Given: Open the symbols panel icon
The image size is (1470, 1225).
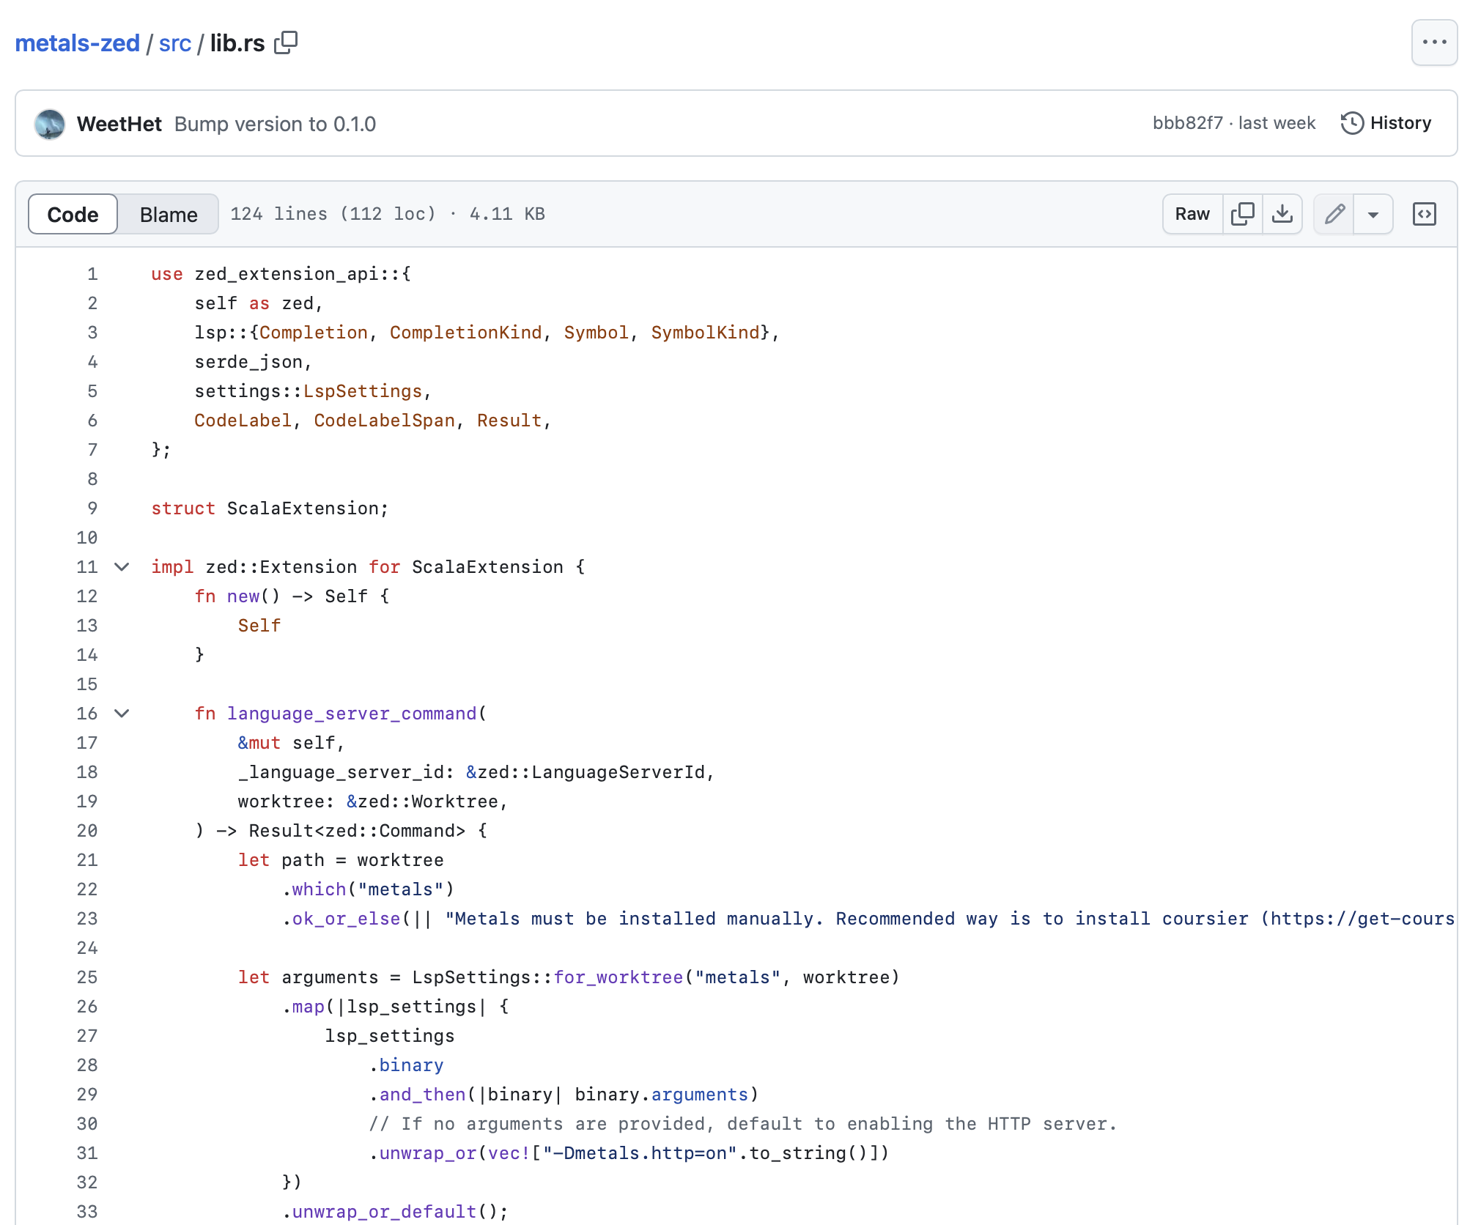Looking at the screenshot, I should 1424,214.
